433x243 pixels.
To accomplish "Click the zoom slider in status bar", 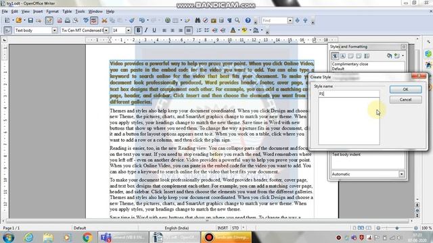I will pyautogui.click(x=397, y=228).
